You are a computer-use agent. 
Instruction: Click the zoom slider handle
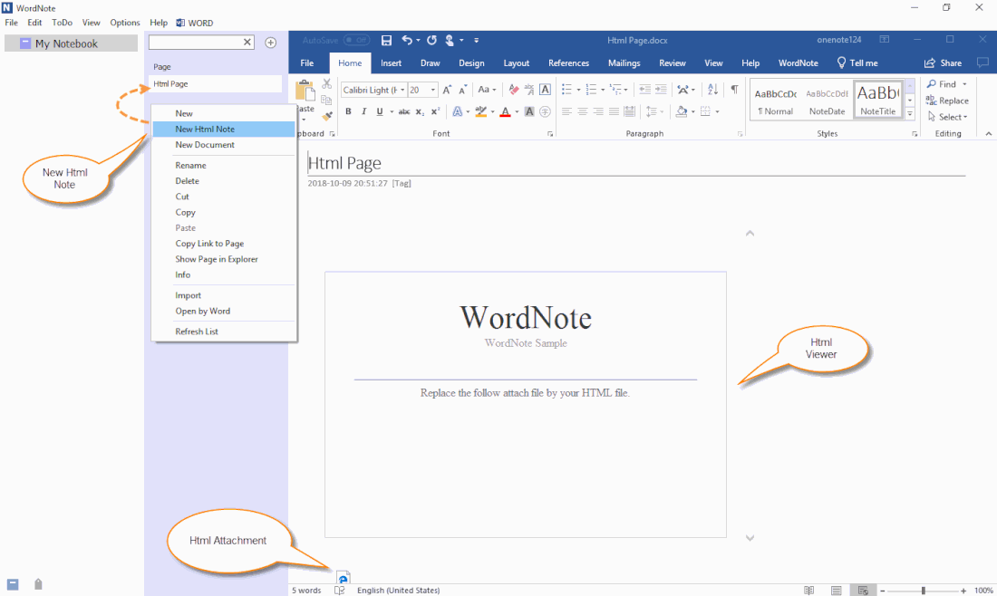point(924,591)
